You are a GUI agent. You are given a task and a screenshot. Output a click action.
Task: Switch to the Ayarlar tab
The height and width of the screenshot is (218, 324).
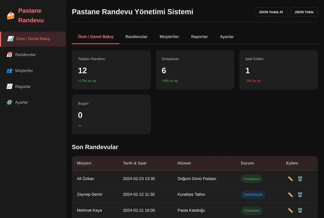click(x=227, y=37)
